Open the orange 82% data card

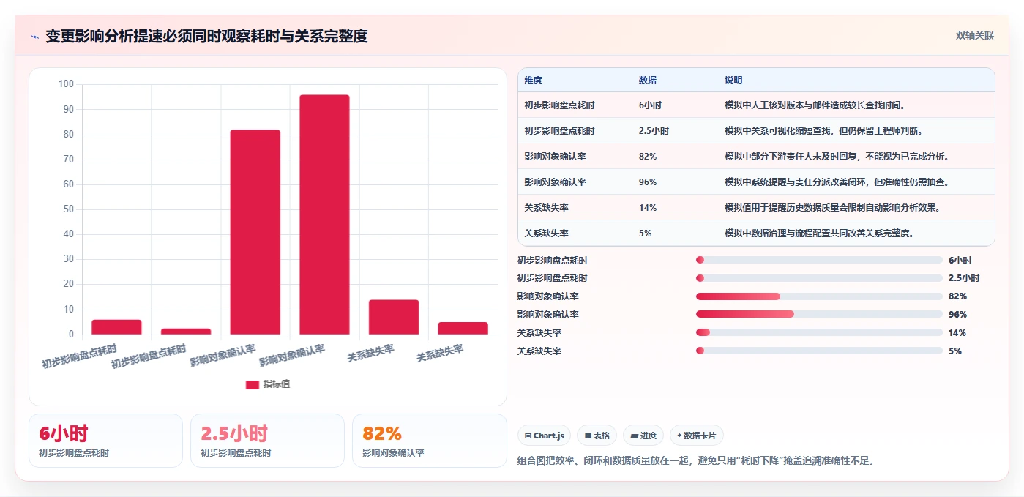pyautogui.click(x=429, y=441)
